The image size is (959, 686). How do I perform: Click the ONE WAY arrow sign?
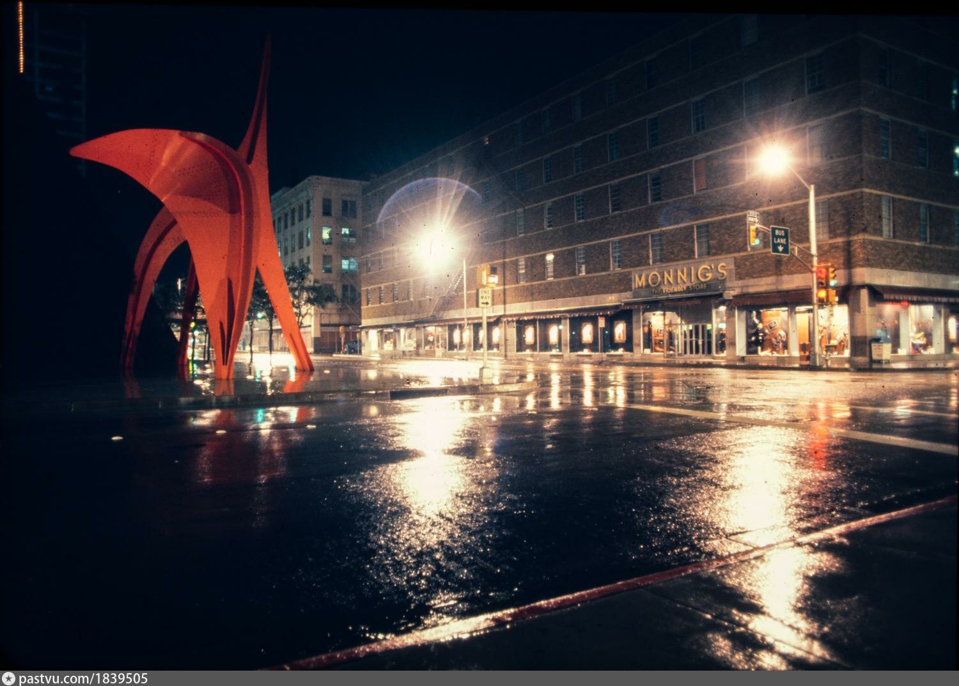485,297
